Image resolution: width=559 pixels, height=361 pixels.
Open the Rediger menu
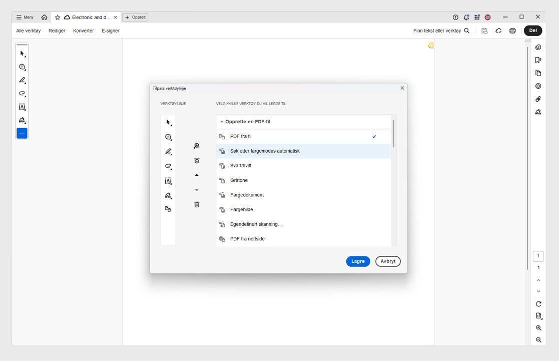[x=57, y=31]
